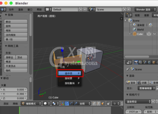The image size is (158, 114).
Task: Choose 选中项 in the separate menu
Action: 70,73
